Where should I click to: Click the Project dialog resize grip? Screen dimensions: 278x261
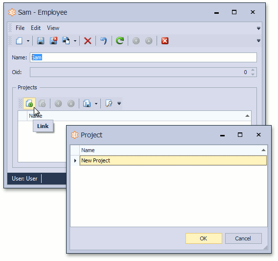(266, 248)
